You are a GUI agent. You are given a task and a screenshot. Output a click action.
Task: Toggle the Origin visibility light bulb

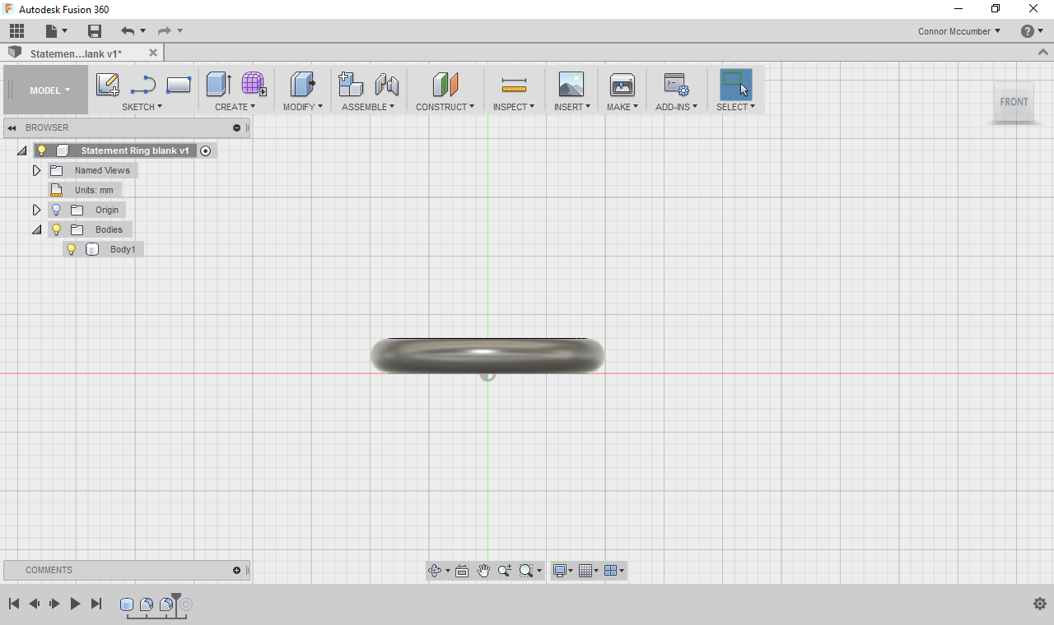(56, 210)
